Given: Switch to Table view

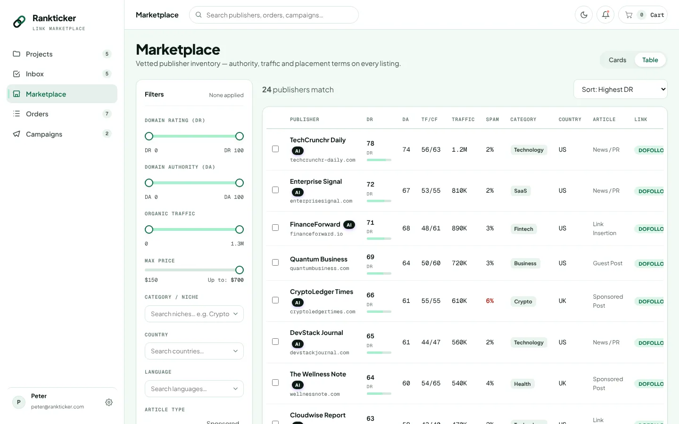Looking at the screenshot, I should (x=650, y=60).
